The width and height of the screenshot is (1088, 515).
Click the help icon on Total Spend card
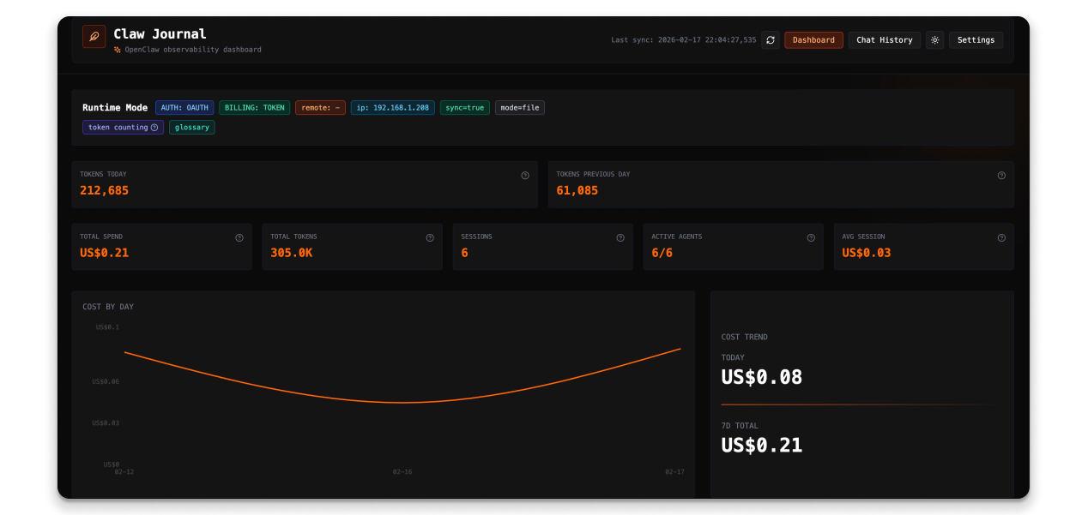[239, 238]
